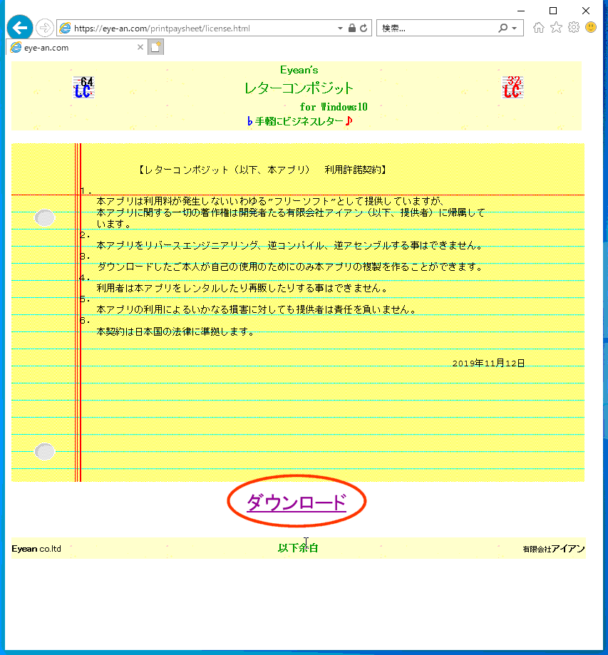The height and width of the screenshot is (655, 608).
Task: Close the eye-an.com tab
Action: point(140,47)
